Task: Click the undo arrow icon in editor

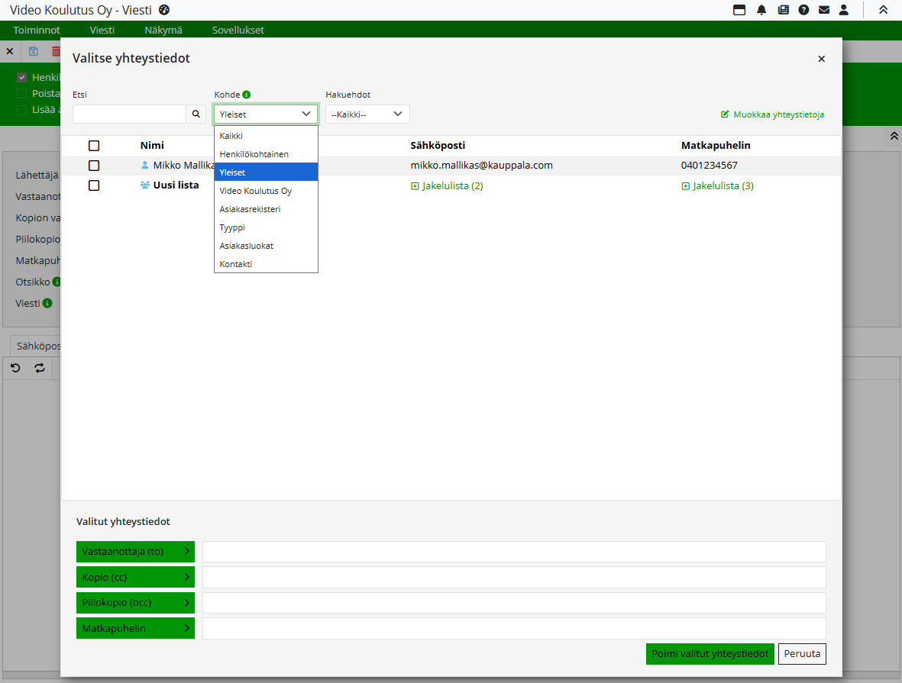Action: coord(15,368)
